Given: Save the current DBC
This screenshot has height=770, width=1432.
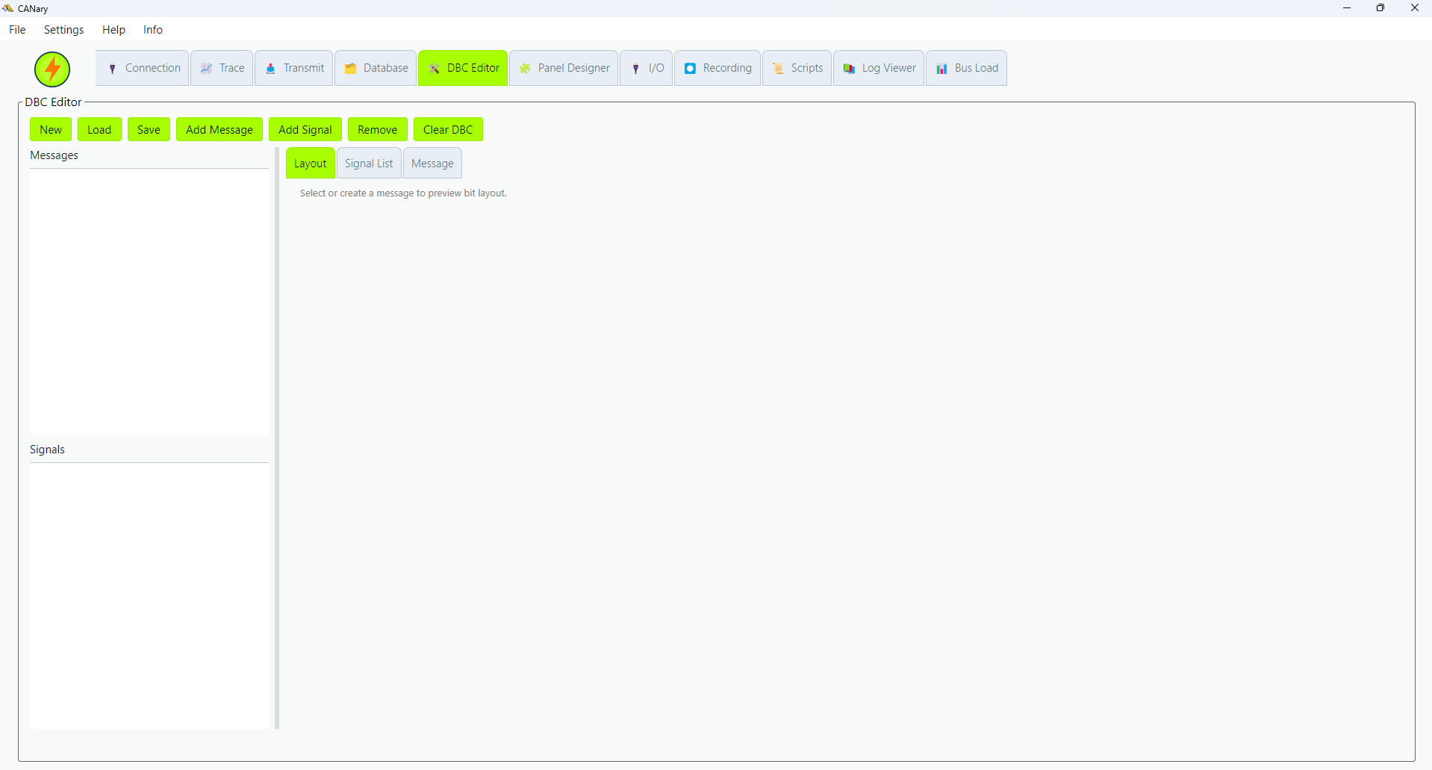Looking at the screenshot, I should pos(149,129).
